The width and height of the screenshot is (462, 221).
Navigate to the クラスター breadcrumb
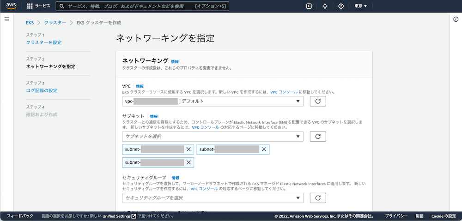click(x=55, y=22)
